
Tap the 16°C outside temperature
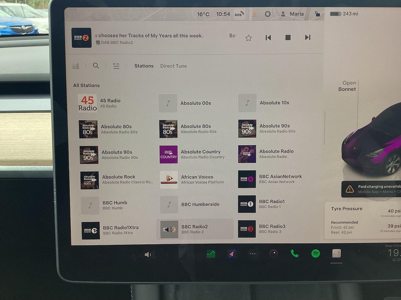click(203, 14)
